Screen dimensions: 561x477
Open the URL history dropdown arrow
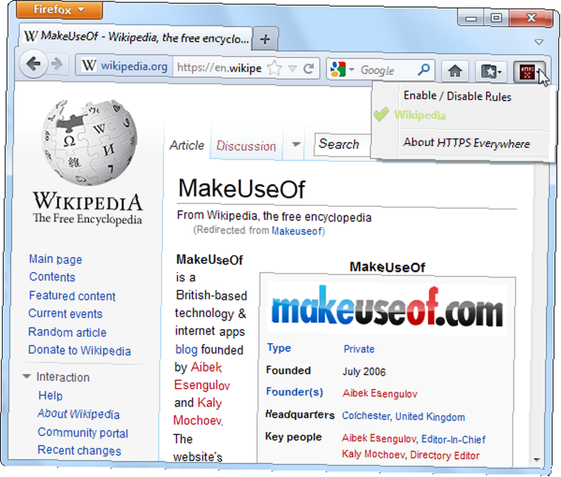(x=293, y=68)
